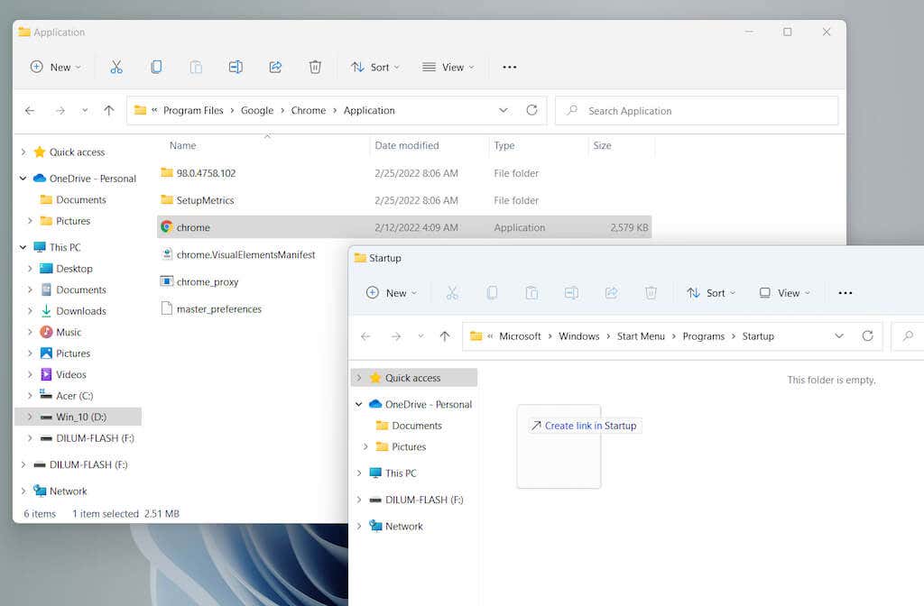This screenshot has height=606, width=924.
Task: Refresh the Application folder view
Action: click(531, 110)
